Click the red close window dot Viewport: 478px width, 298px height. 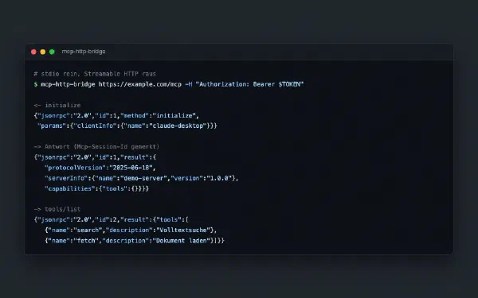(33, 52)
